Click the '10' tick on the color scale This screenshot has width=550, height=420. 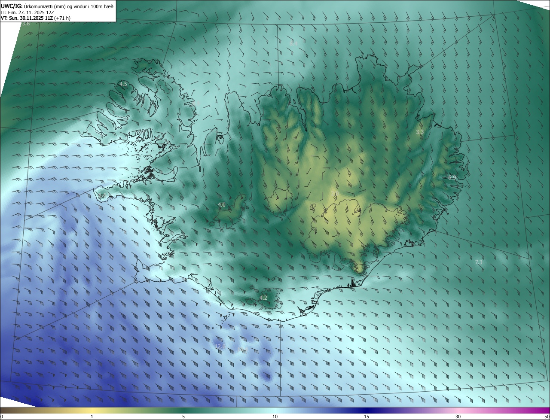click(x=275, y=417)
